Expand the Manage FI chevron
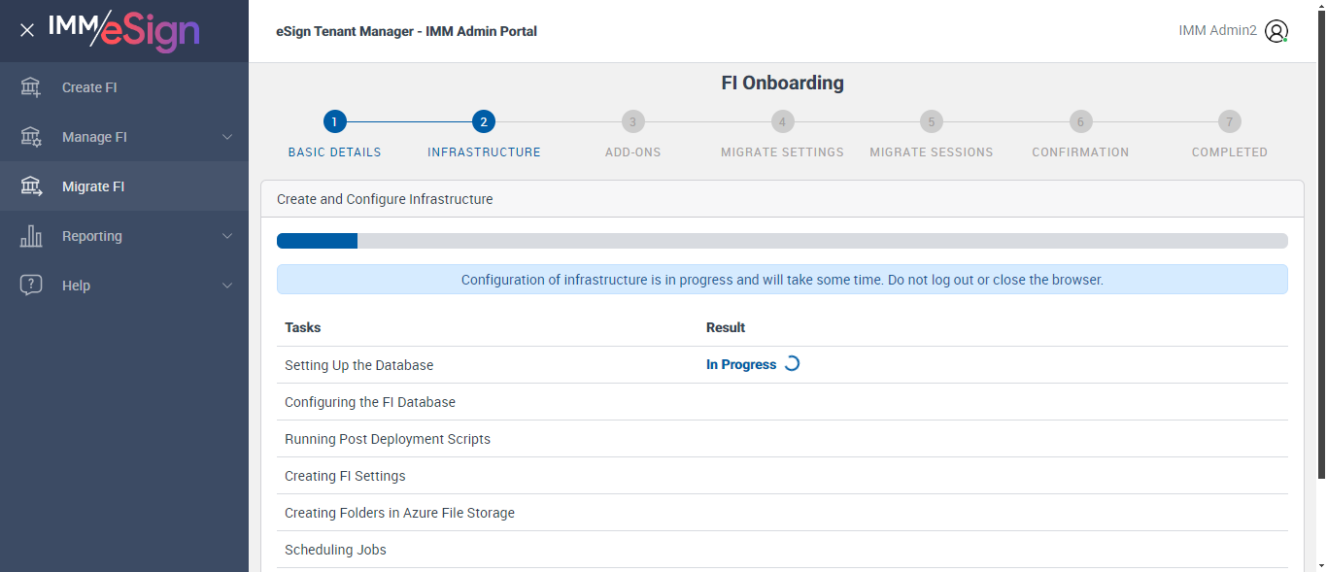 coord(227,137)
